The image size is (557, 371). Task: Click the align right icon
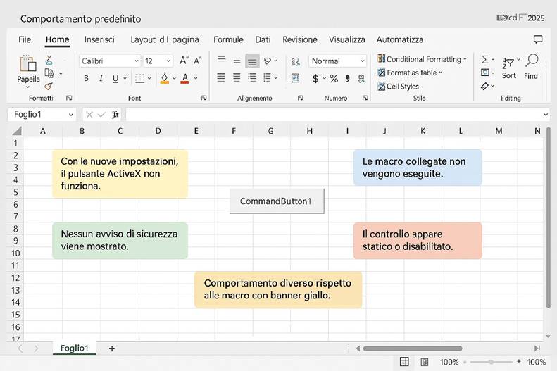pyautogui.click(x=252, y=77)
